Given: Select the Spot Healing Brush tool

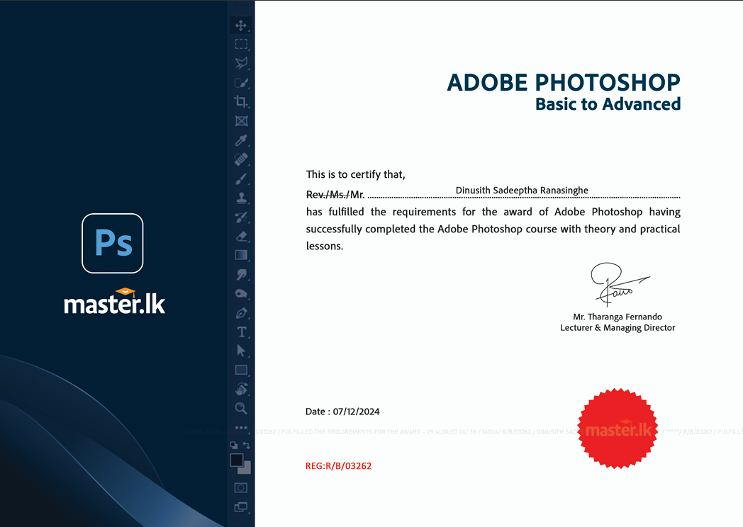Looking at the screenshot, I should point(241,159).
